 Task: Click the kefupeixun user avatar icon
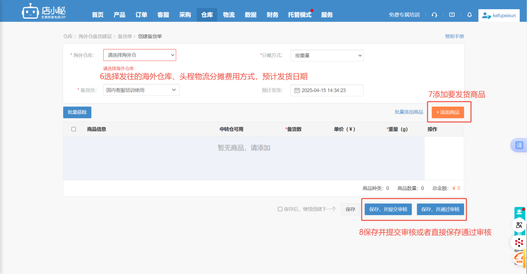click(485, 15)
